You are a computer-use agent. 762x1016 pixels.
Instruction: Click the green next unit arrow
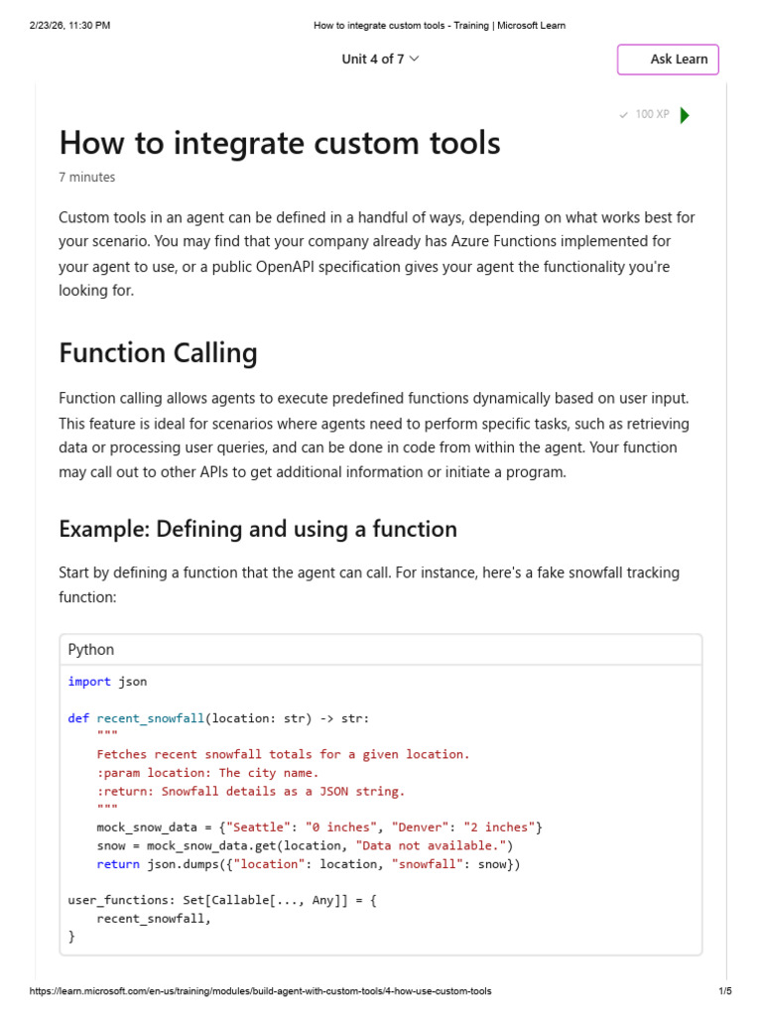pyautogui.click(x=685, y=115)
